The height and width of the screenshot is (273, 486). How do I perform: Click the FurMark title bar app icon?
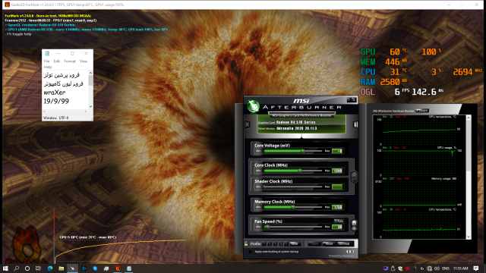(x=7, y=5)
